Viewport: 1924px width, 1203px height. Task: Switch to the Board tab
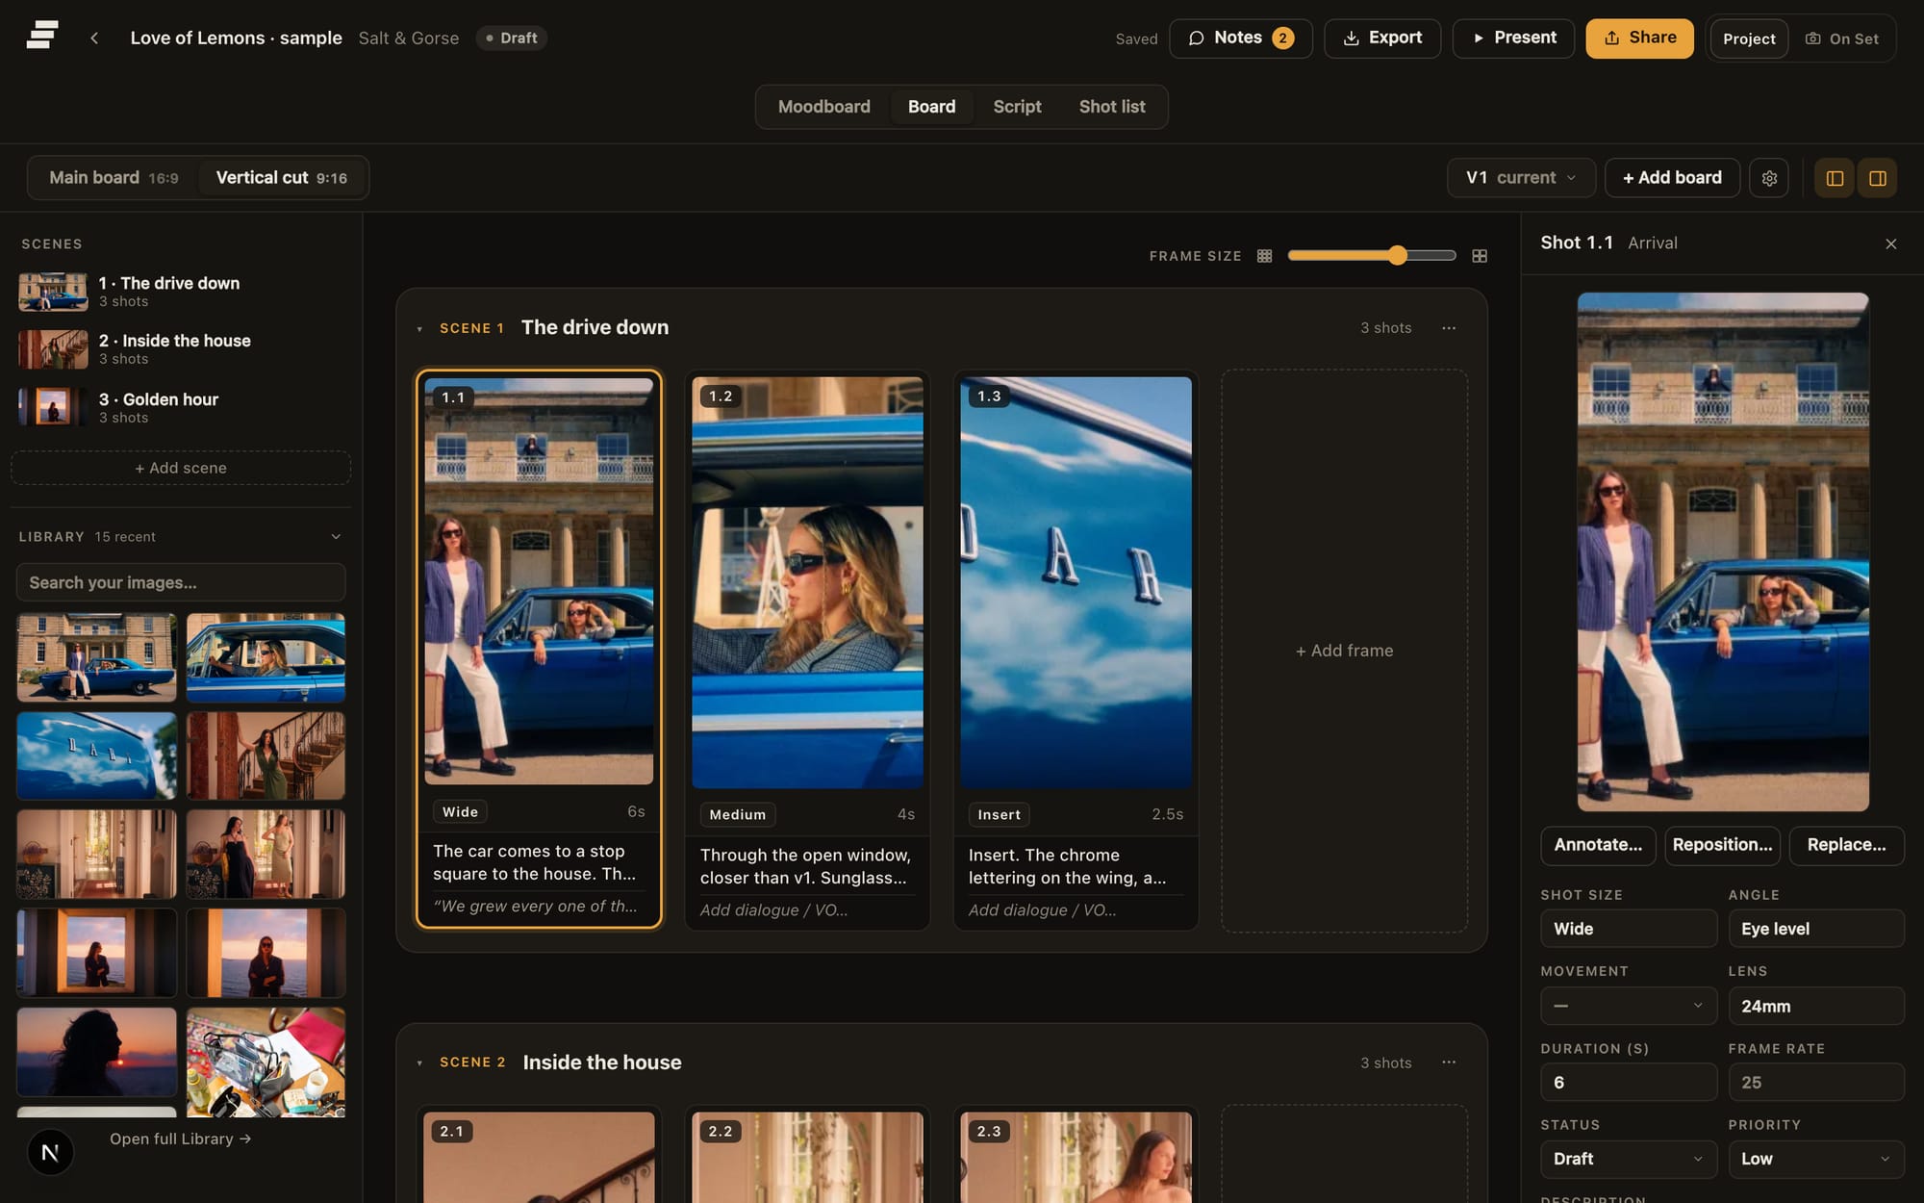931,107
